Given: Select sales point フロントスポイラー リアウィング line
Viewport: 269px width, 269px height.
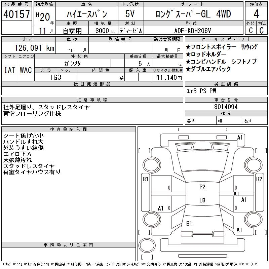Looking at the screenshot, I should coord(222,47).
